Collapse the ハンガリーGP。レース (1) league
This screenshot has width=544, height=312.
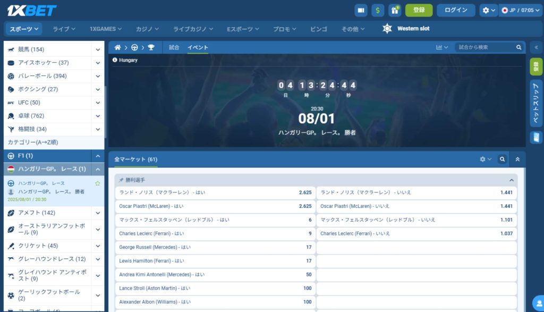98,170
